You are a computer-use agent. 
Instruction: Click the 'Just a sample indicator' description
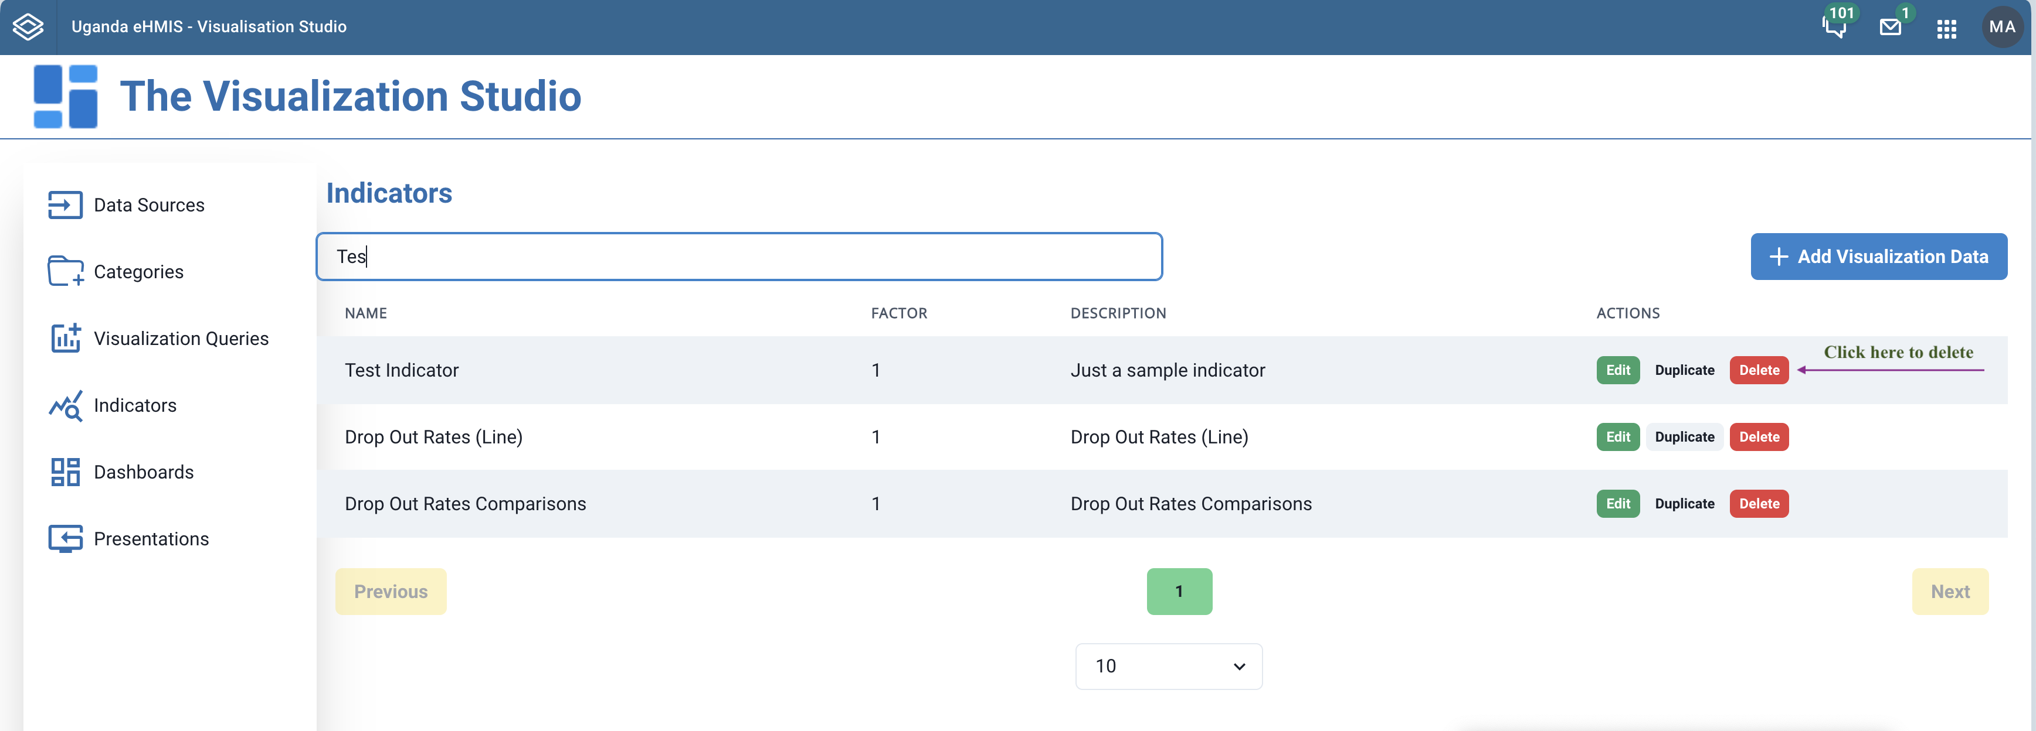click(x=1168, y=370)
